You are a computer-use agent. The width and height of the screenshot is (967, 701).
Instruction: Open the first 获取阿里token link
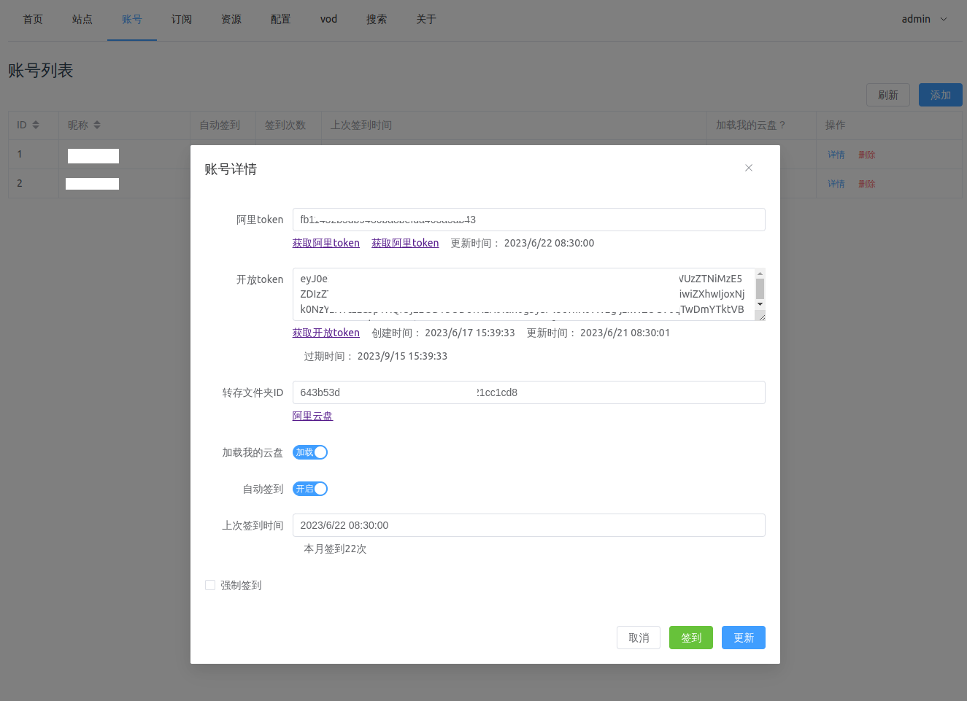[326, 243]
